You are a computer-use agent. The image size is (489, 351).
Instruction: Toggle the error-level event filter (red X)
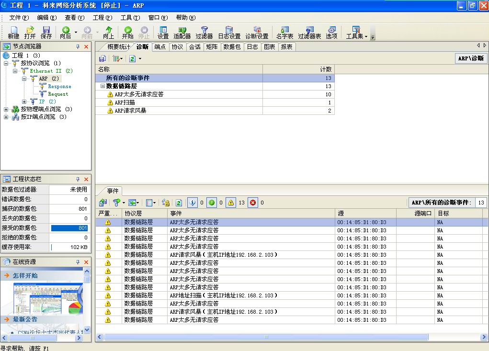pyautogui.click(x=253, y=203)
